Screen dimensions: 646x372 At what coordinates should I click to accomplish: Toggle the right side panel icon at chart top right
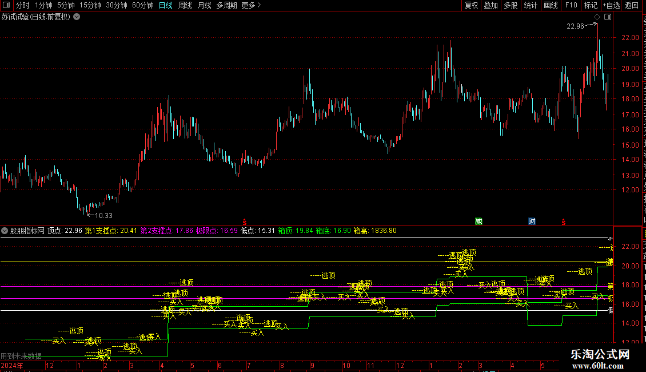[x=608, y=17]
